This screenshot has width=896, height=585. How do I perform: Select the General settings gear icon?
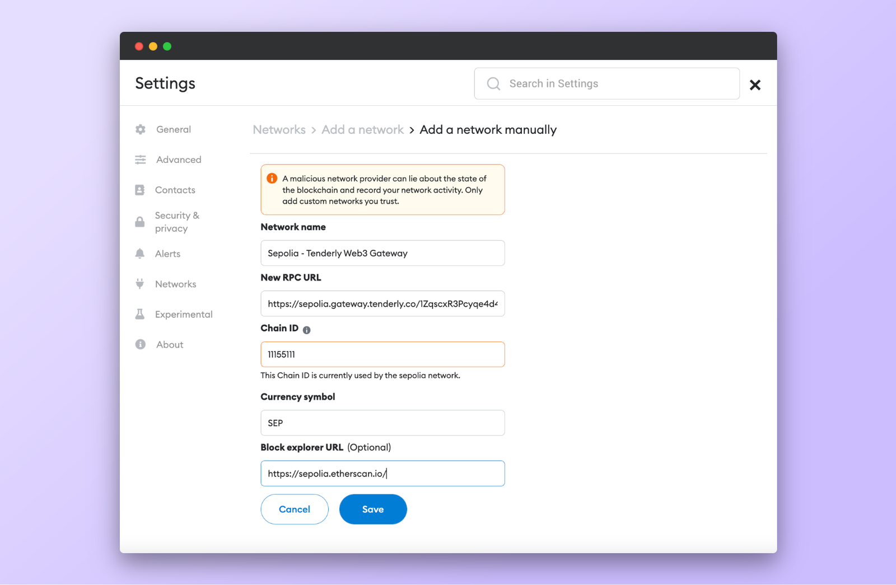click(x=140, y=129)
